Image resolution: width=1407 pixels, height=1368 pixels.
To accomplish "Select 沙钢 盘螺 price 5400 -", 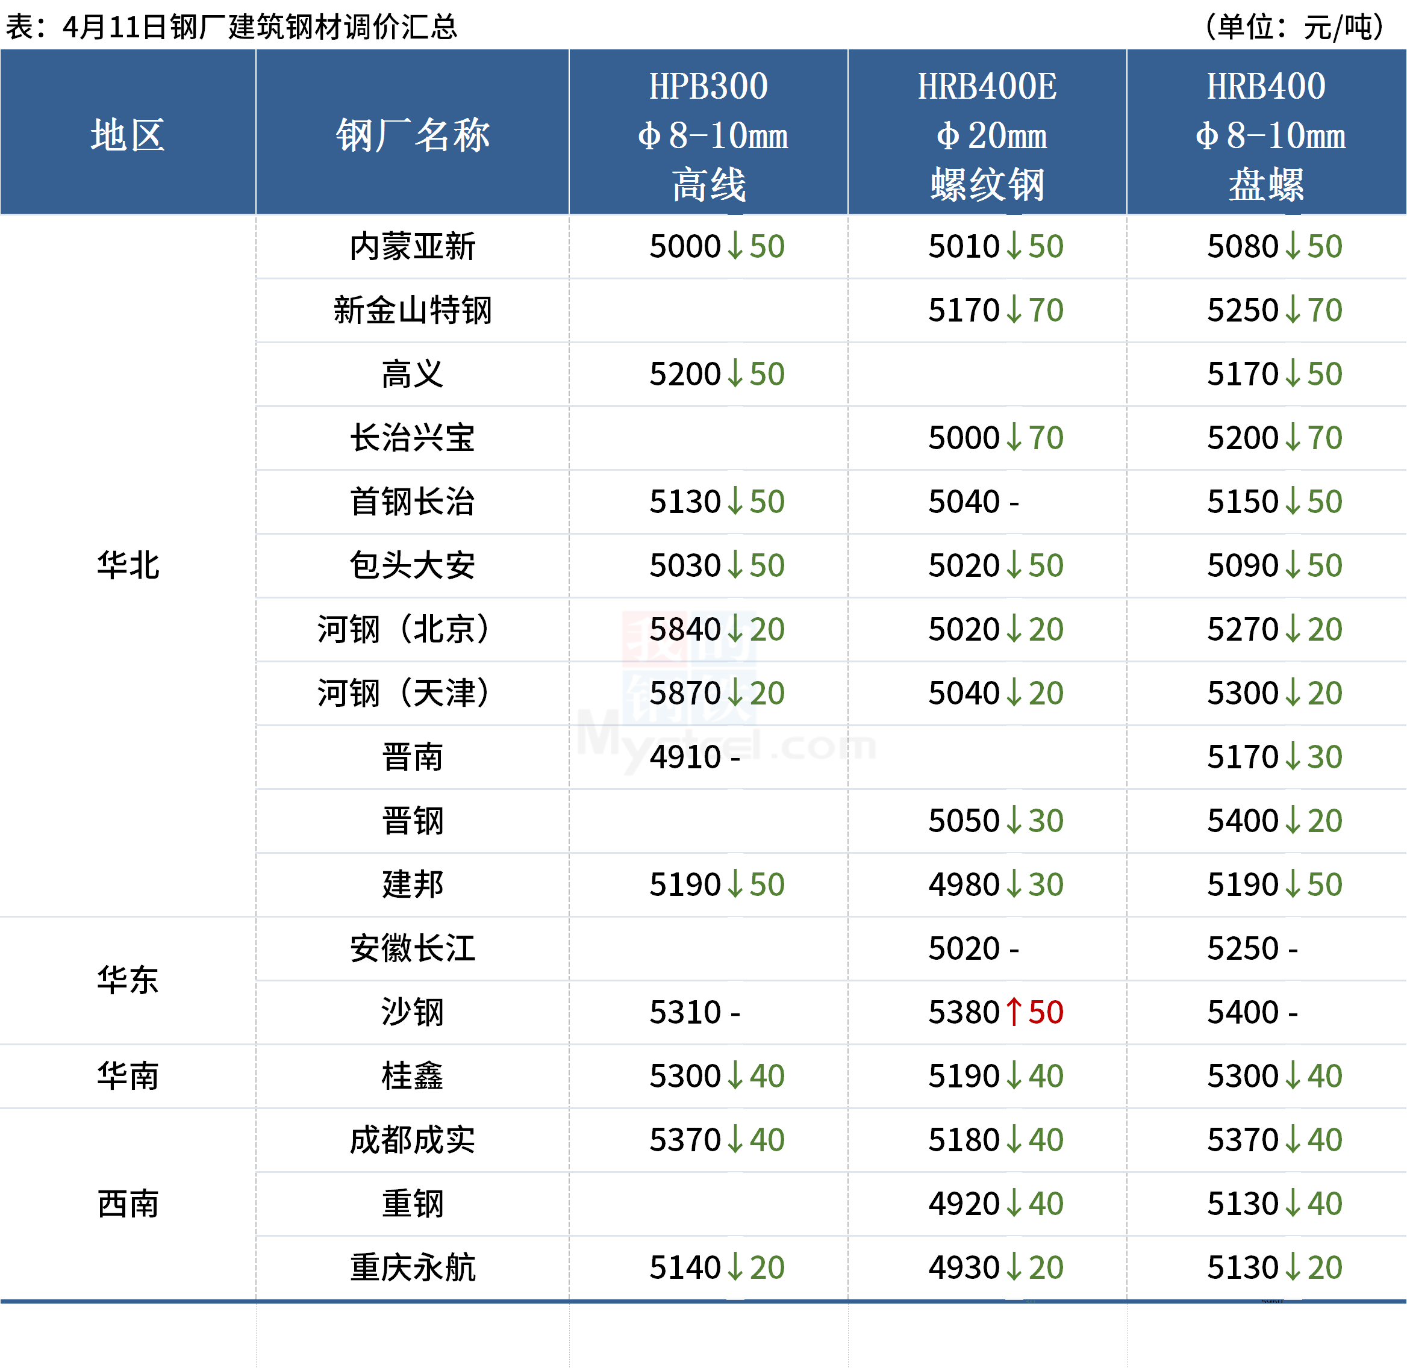I will pos(1252,1012).
